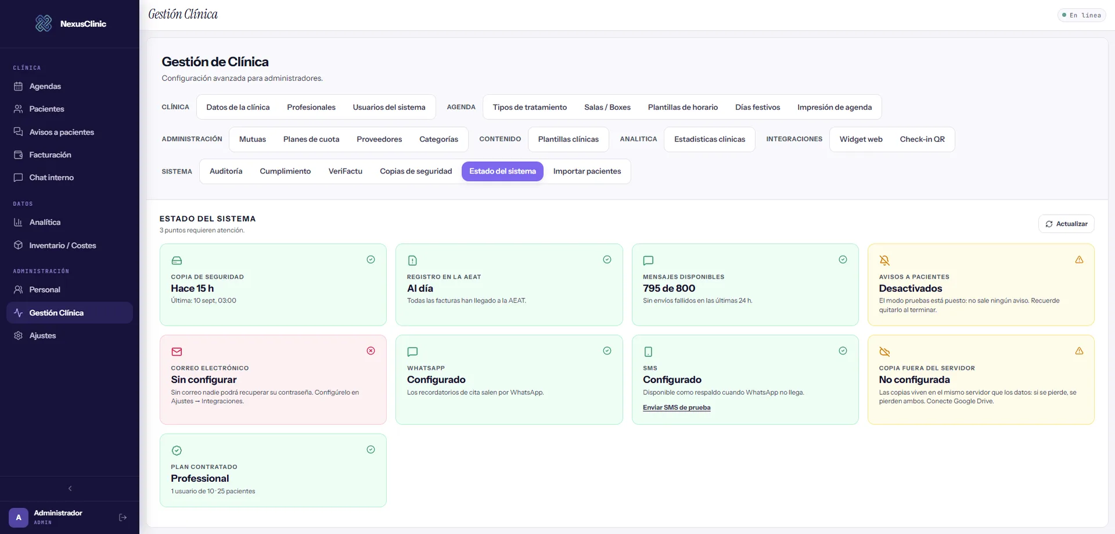Click the Avisos a pacientes messages icon
The height and width of the screenshot is (534, 1115).
tap(18, 132)
